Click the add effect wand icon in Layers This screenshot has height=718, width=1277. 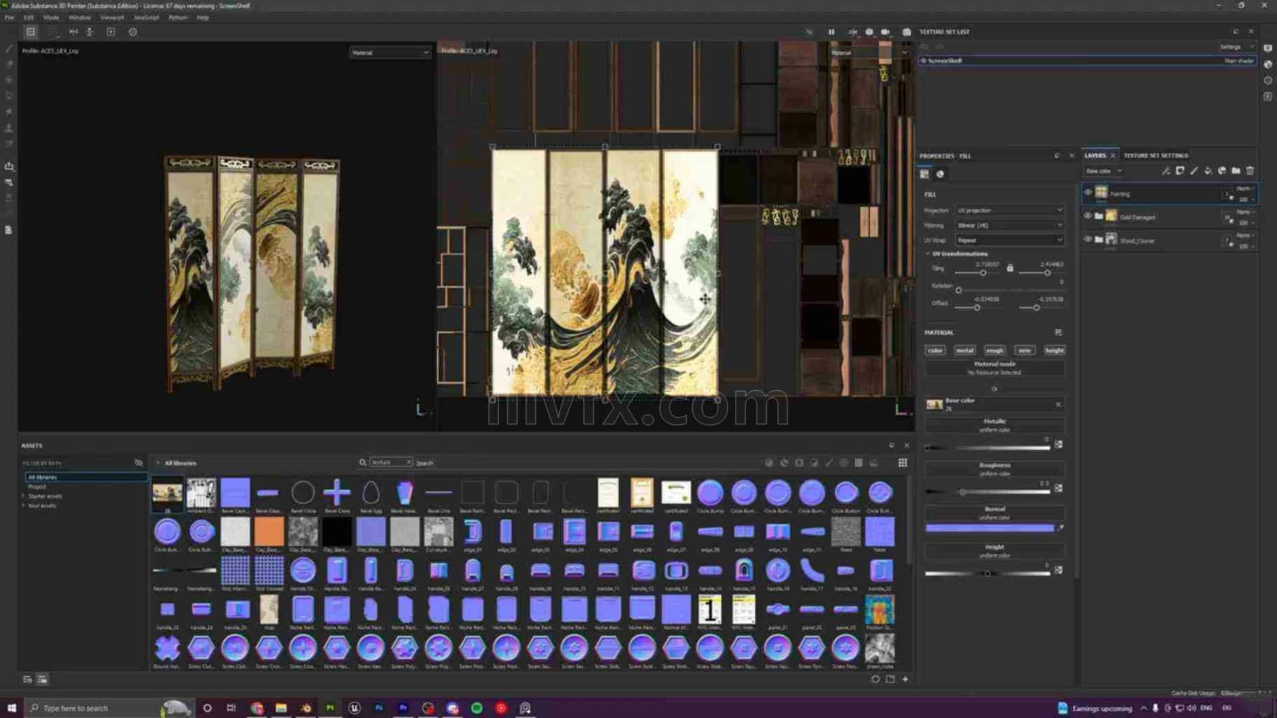1166,171
